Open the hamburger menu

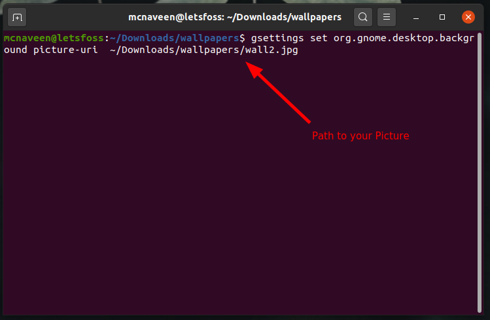pyautogui.click(x=387, y=17)
